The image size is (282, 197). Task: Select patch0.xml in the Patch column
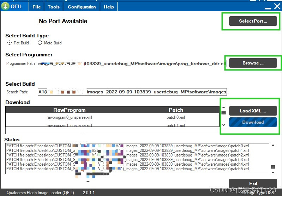(x=175, y=117)
